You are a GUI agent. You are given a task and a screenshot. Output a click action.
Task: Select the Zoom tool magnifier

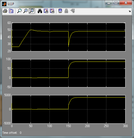(x=19, y=11)
